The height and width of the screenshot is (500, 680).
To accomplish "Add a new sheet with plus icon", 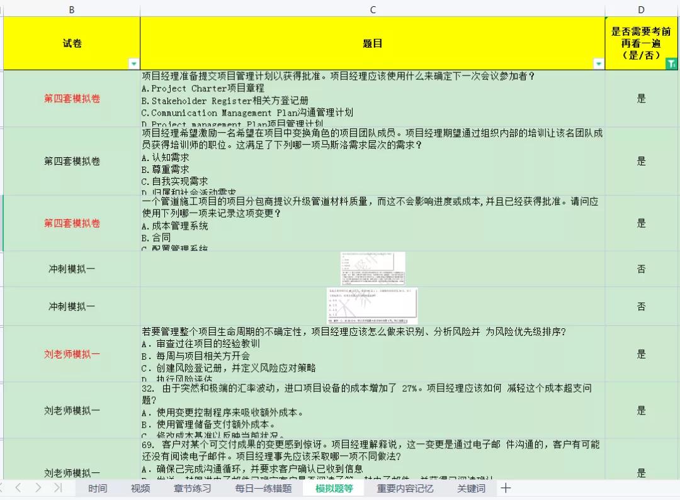I will (x=506, y=488).
